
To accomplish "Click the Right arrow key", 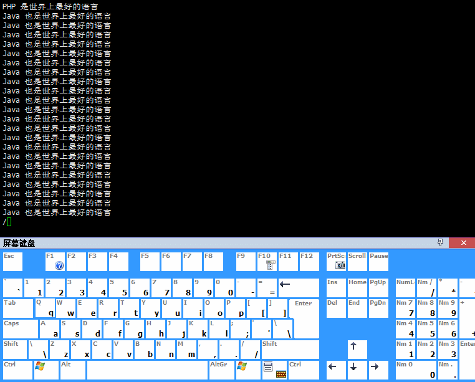I will [378, 370].
